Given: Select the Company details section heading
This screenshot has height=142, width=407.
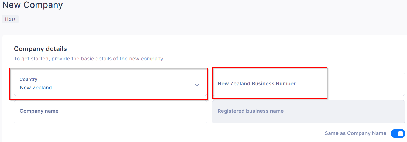Looking at the screenshot, I should pyautogui.click(x=40, y=49).
